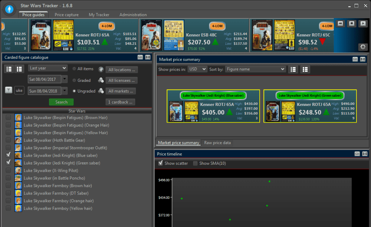Click the Blue saber card title label

pyautogui.click(x=213, y=96)
